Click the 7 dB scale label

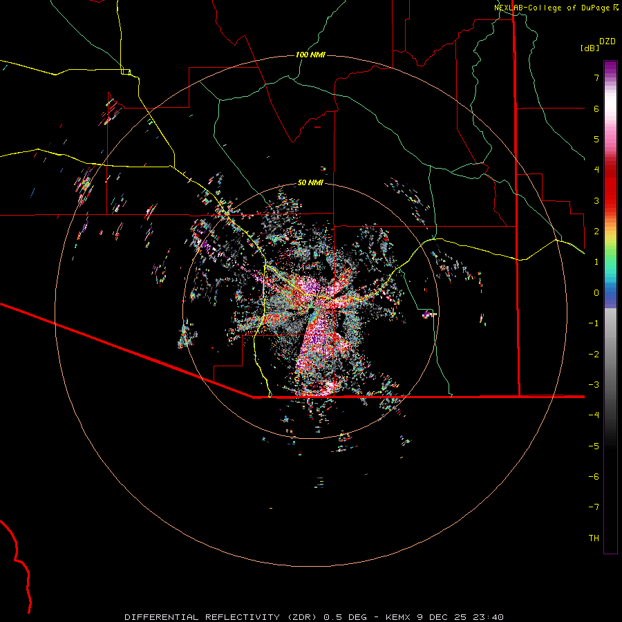[x=596, y=77]
